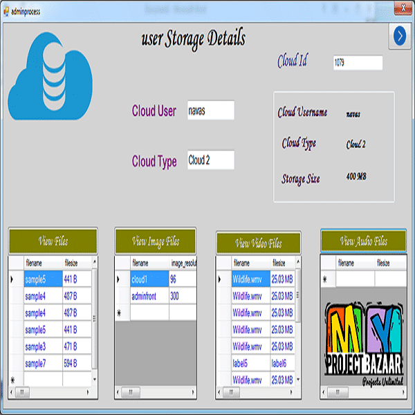The width and height of the screenshot is (415, 415).
Task: Focus the Cloud User text box
Action: (210, 111)
